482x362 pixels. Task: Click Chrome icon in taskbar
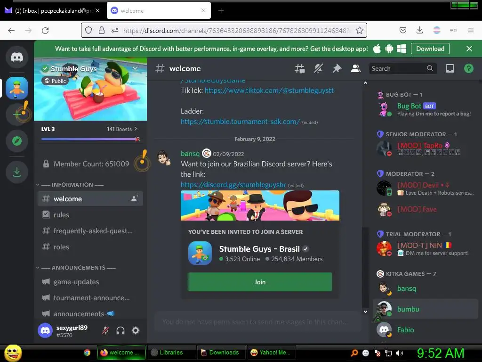[87, 353]
